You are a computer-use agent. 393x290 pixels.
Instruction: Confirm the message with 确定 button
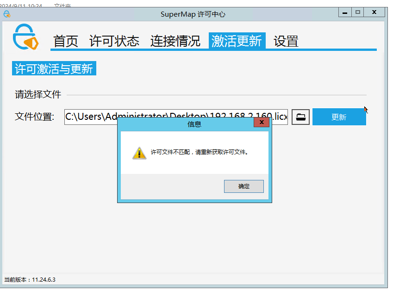click(243, 186)
